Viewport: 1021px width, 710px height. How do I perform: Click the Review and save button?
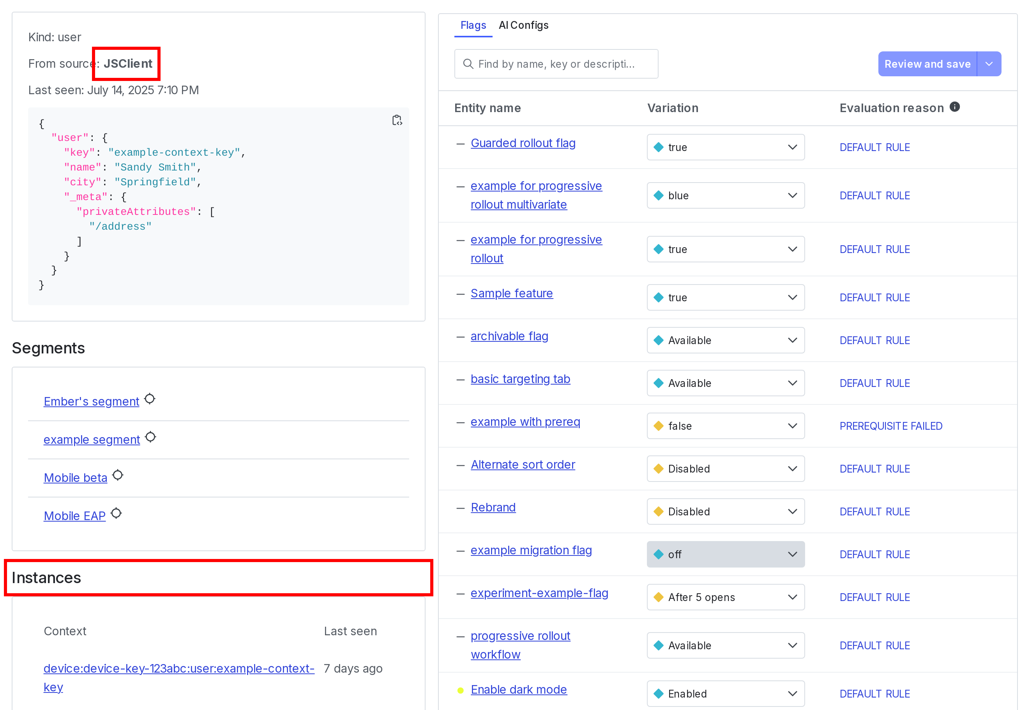pos(927,64)
